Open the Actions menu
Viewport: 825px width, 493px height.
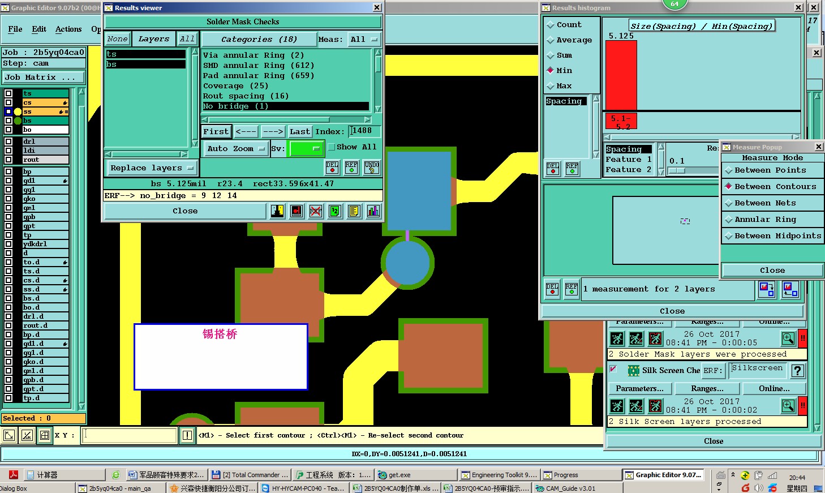tap(68, 29)
